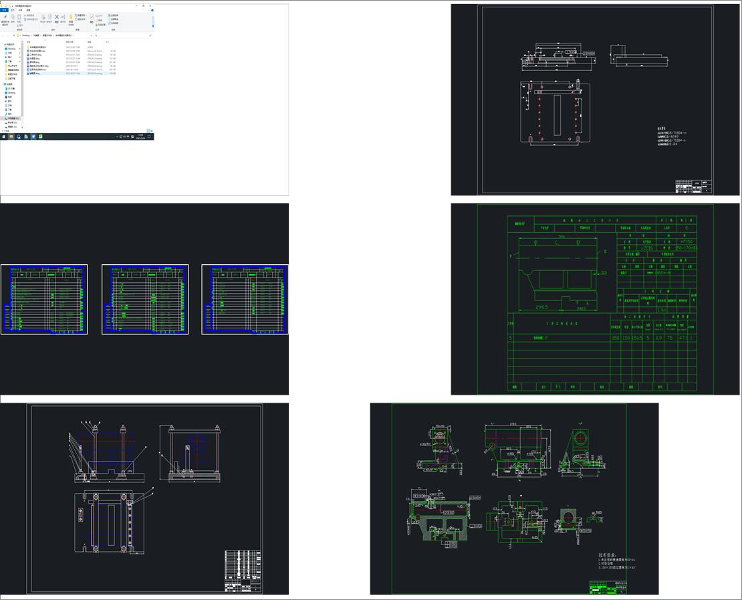Select the highlighted local disk (C:) entry in the navigation pane
Image resolution: width=742 pixels, height=600 pixels.
11,118
